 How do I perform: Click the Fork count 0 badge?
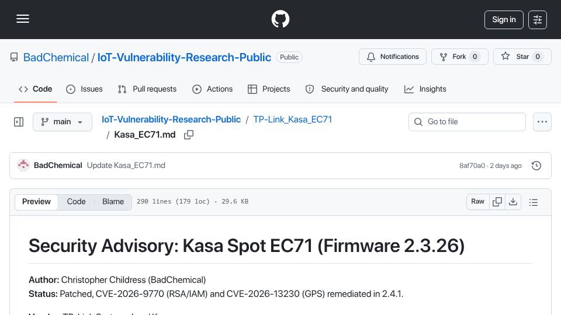(x=475, y=57)
